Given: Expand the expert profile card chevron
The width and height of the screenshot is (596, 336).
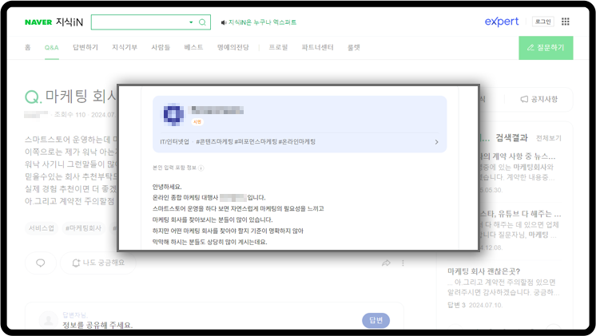Looking at the screenshot, I should point(436,142).
